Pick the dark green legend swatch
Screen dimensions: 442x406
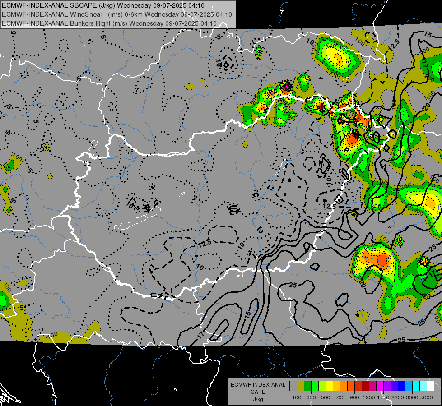coord(307,386)
